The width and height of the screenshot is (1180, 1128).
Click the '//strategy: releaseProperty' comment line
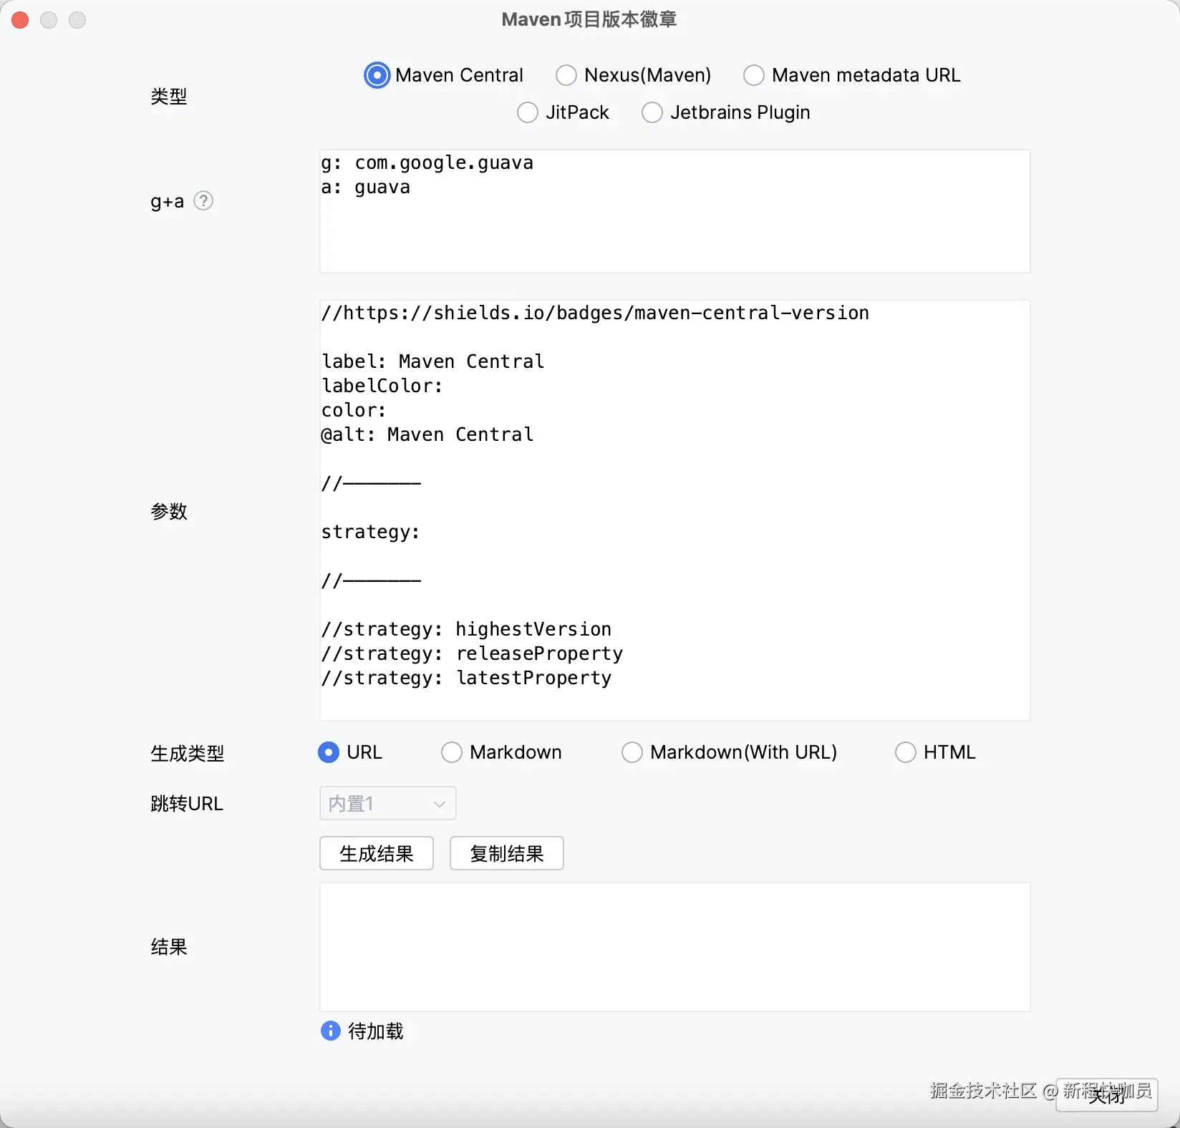473,653
